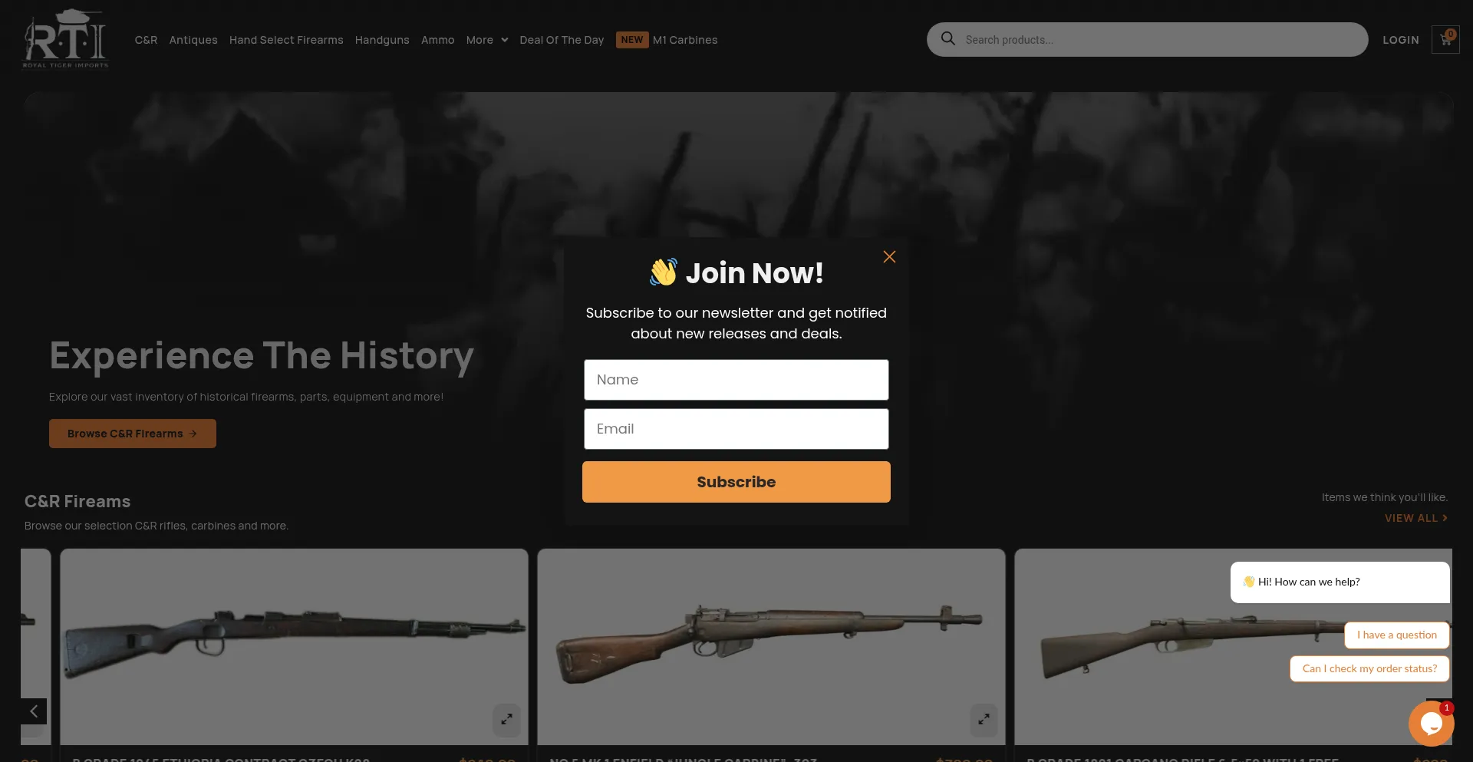Open the LOGIN link
The width and height of the screenshot is (1473, 762).
pos(1401,40)
